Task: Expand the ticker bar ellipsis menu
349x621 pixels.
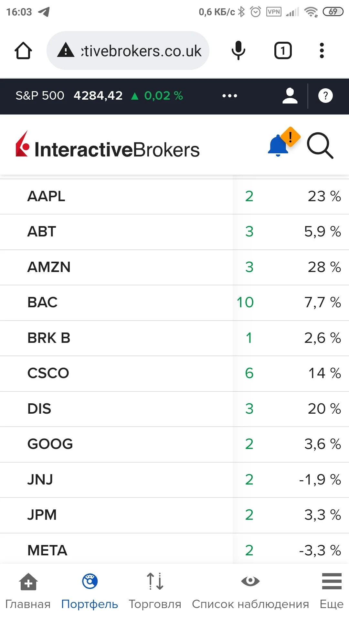Action: click(230, 96)
